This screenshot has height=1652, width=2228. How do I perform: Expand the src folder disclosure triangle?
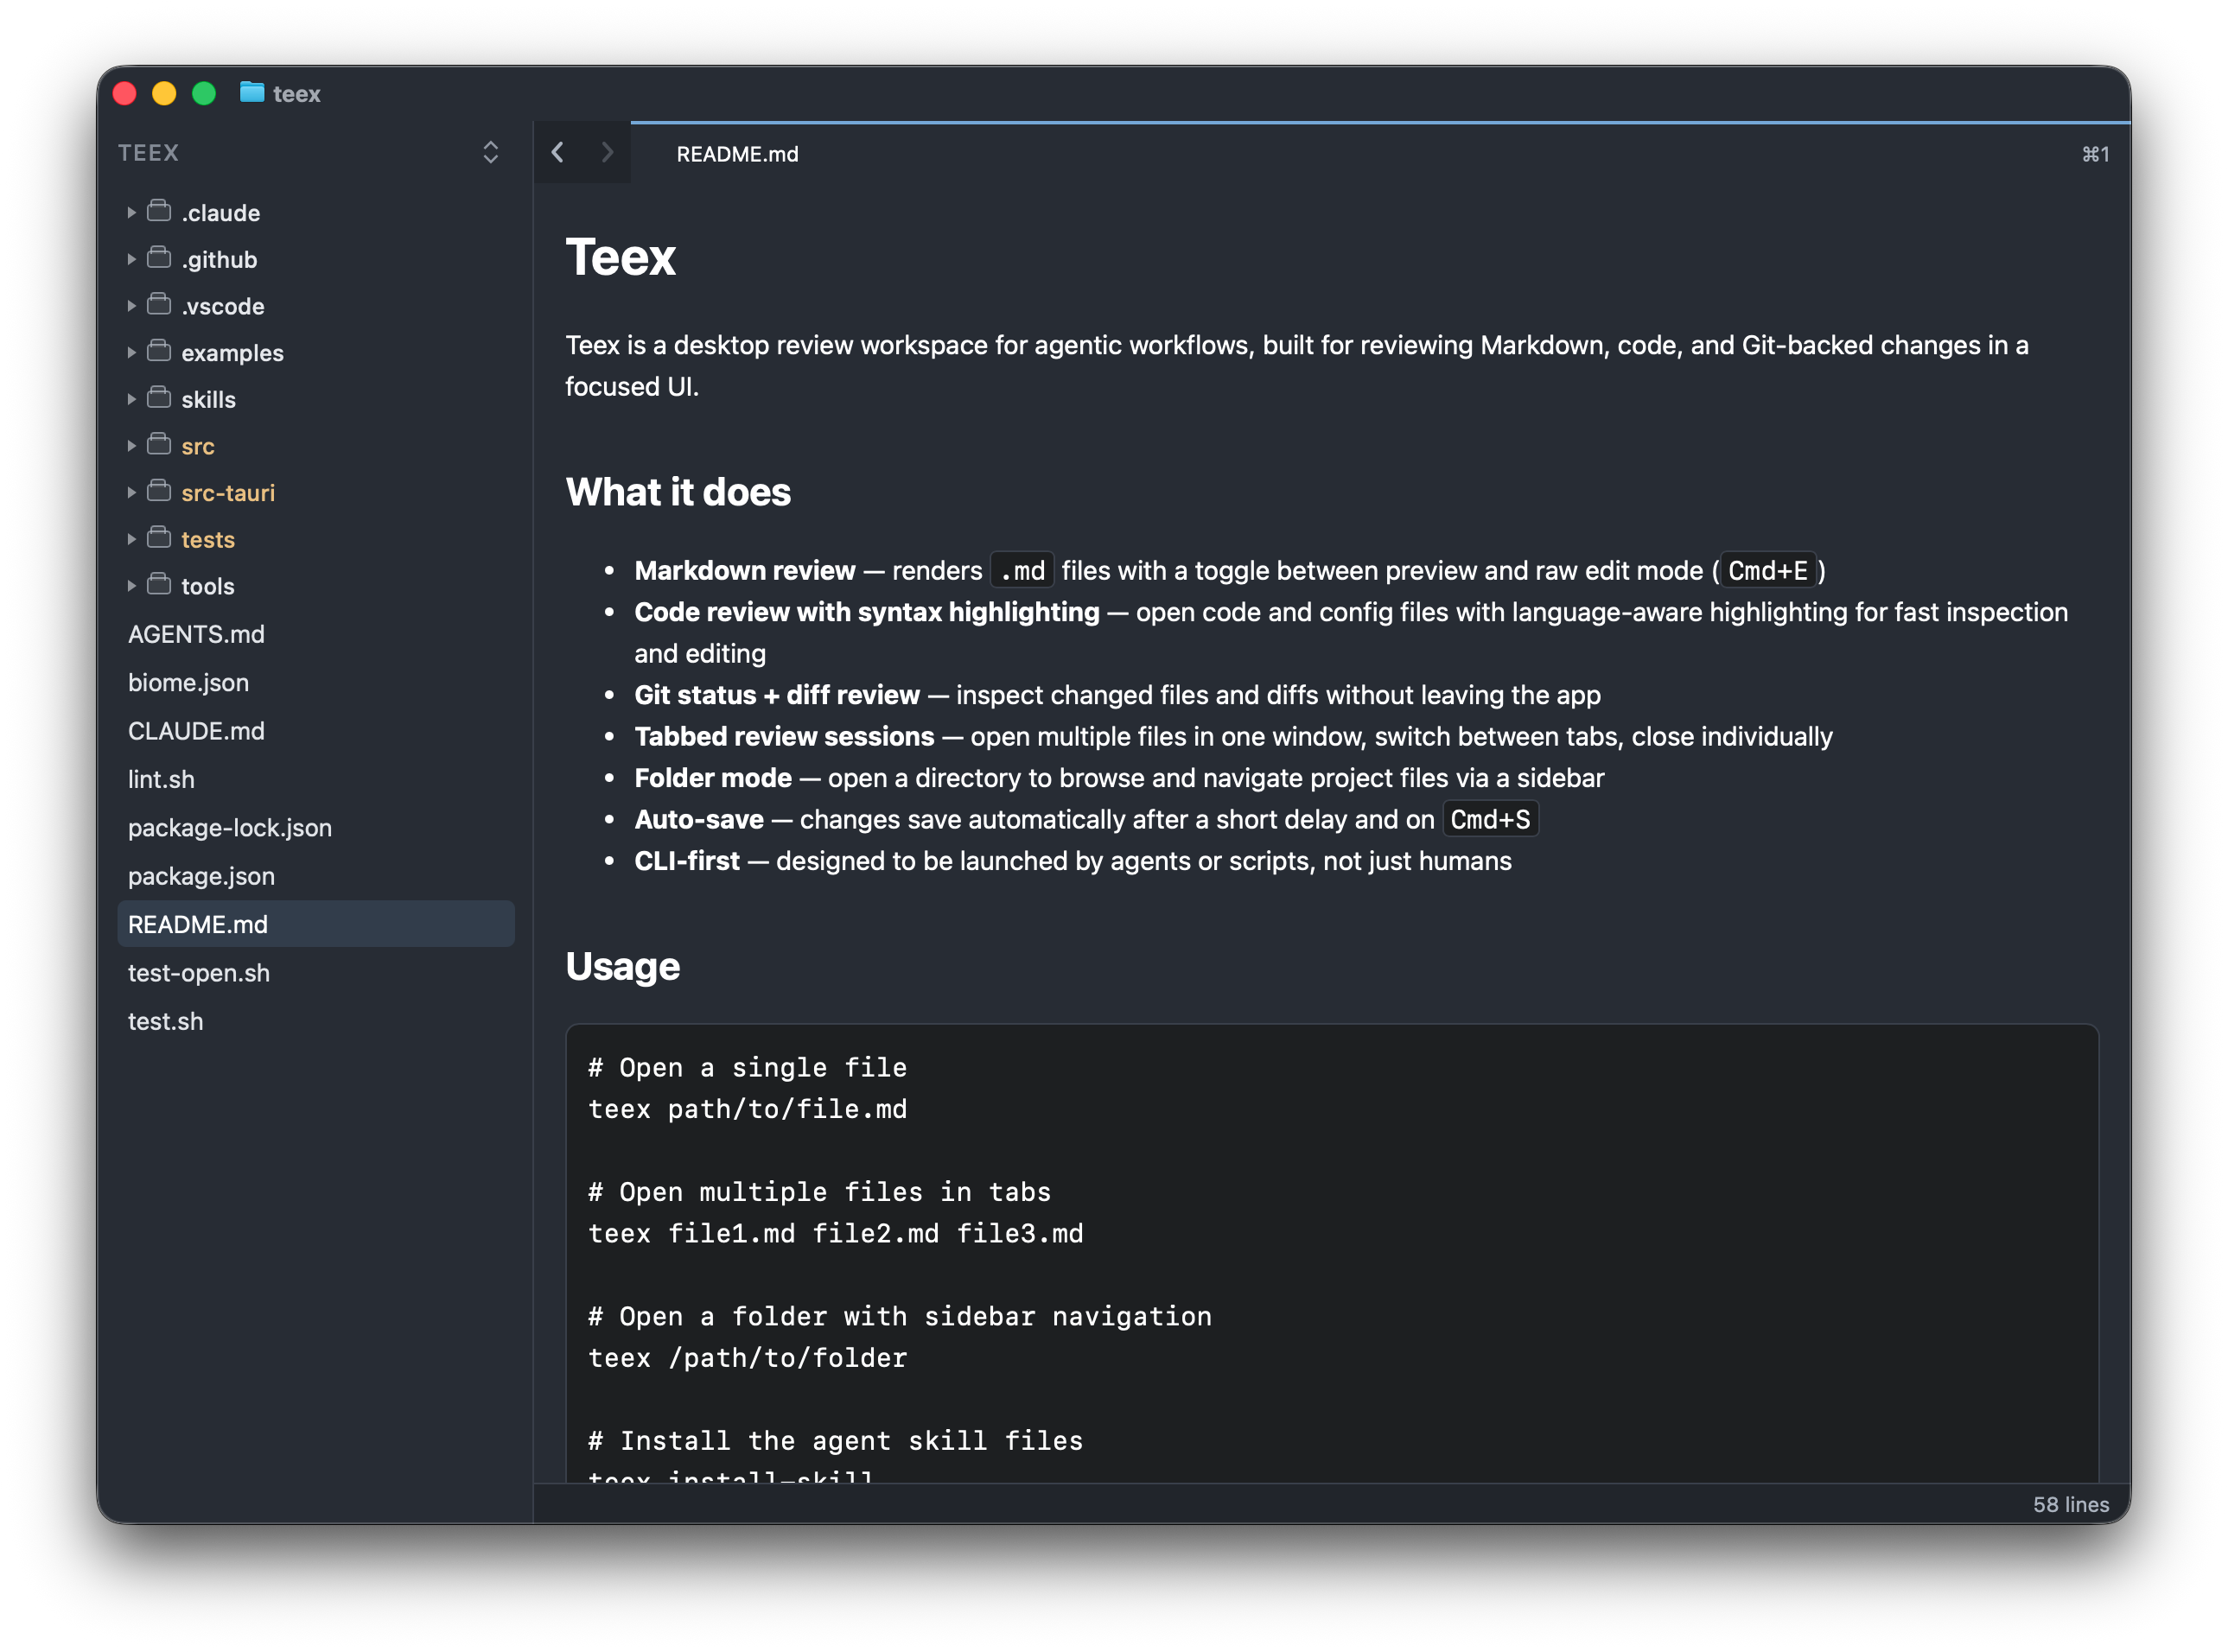point(131,446)
